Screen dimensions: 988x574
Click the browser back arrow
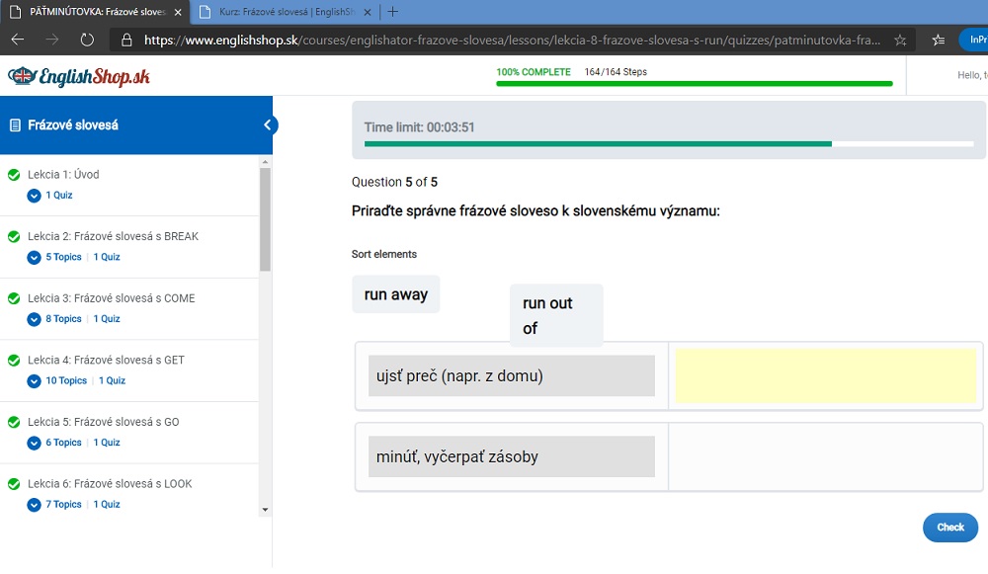tap(18, 41)
